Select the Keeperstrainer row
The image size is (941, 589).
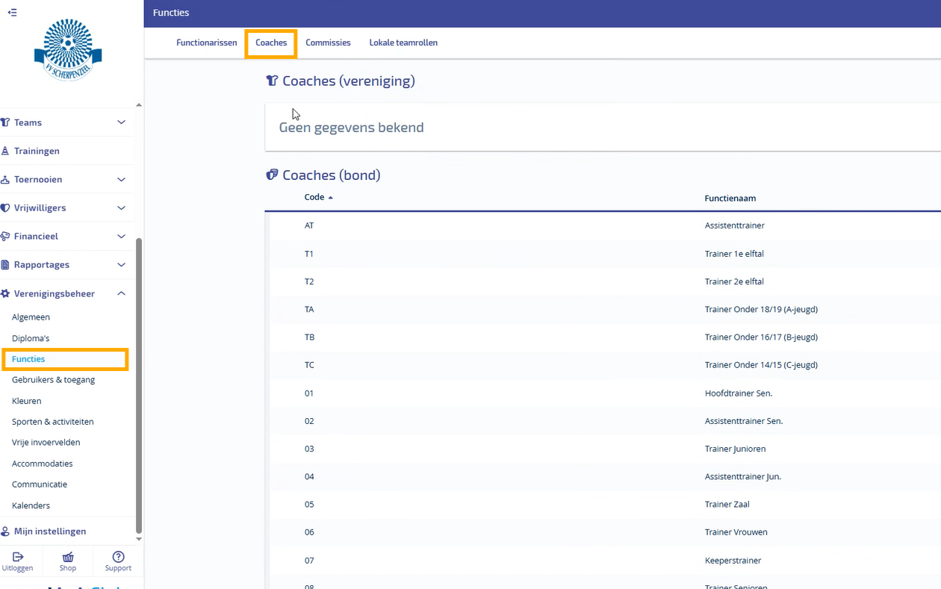(x=603, y=561)
